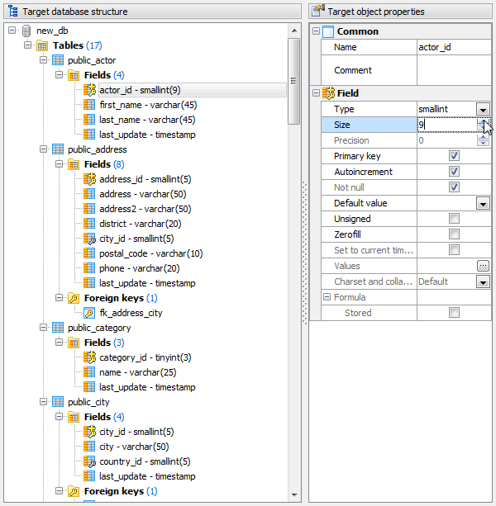Collapse the Common properties section
The width and height of the screenshot is (496, 506).
pos(316,31)
